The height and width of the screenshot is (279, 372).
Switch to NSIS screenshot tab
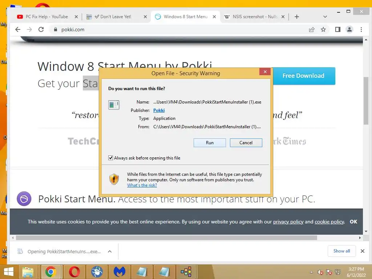[251, 17]
